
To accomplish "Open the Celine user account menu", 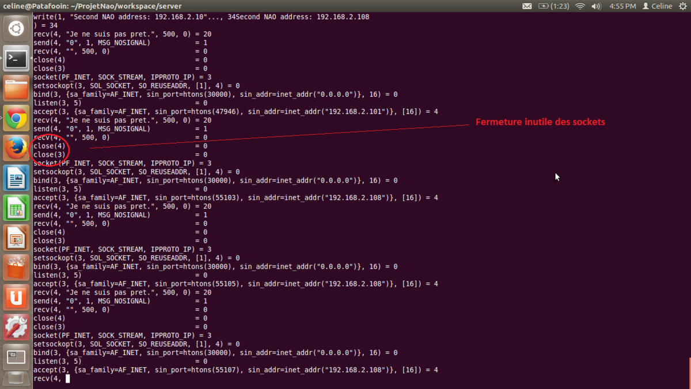I will (657, 6).
